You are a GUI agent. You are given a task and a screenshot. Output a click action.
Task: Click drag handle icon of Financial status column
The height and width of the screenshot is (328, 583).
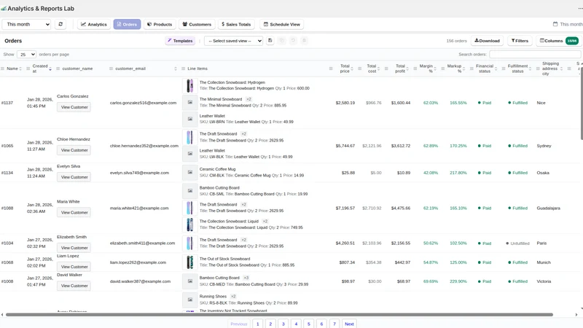point(472,69)
